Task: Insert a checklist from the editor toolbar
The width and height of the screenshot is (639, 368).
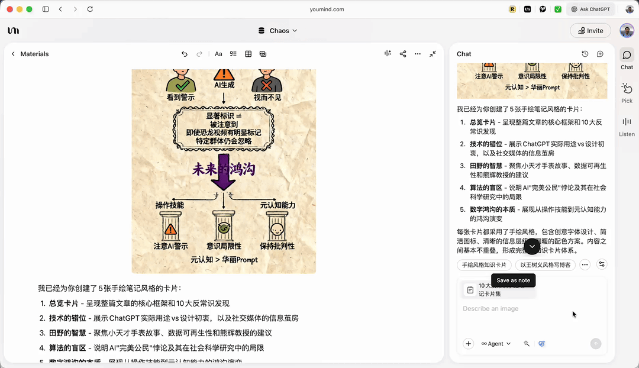Action: [233, 54]
